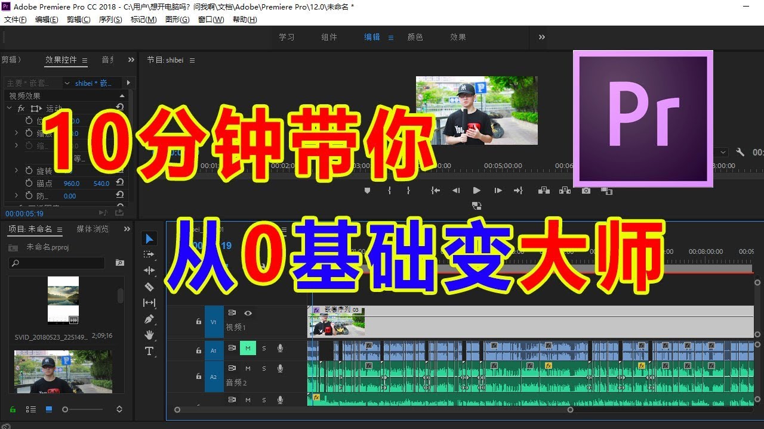Play the program monitor sequence
The image size is (764, 429).
476,191
